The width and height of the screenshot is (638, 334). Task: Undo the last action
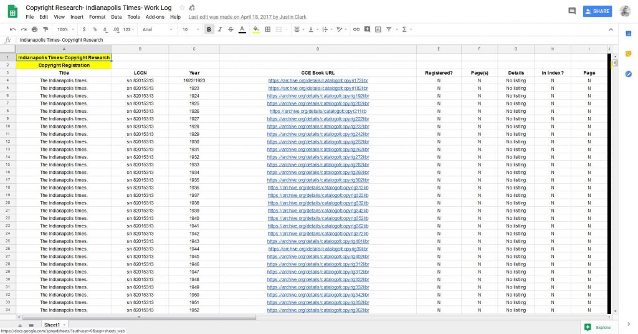pos(12,29)
